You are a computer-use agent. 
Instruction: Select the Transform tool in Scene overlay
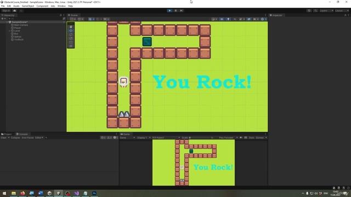pyautogui.click(x=71, y=46)
